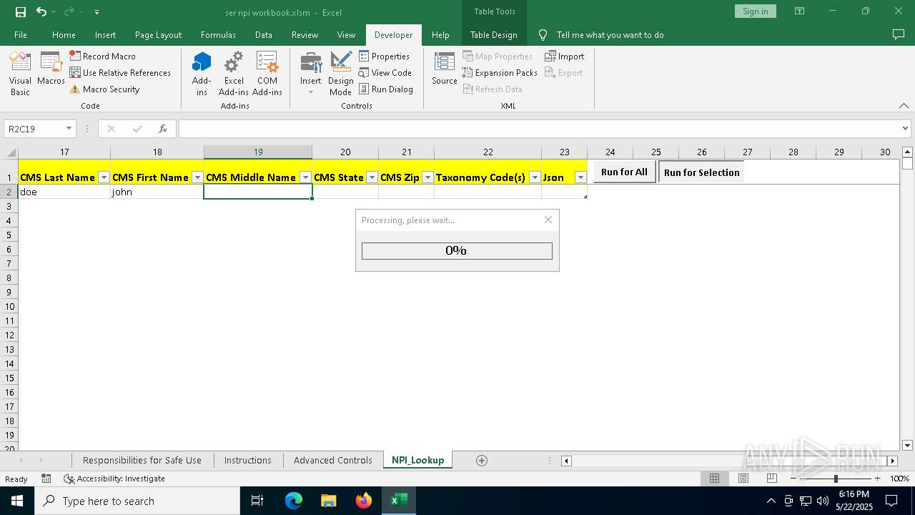Click zoom in plus button
This screenshot has height=515, width=915.
pos(878,479)
